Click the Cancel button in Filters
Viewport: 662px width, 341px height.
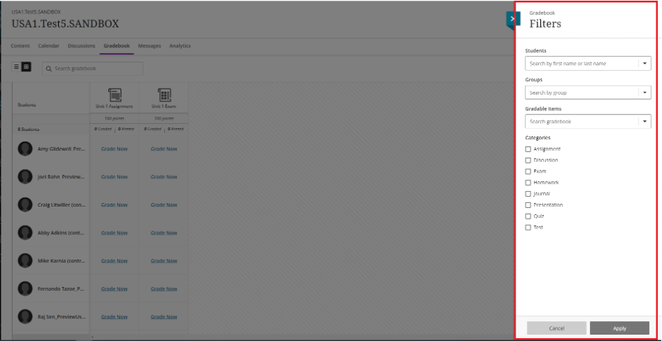[557, 328]
